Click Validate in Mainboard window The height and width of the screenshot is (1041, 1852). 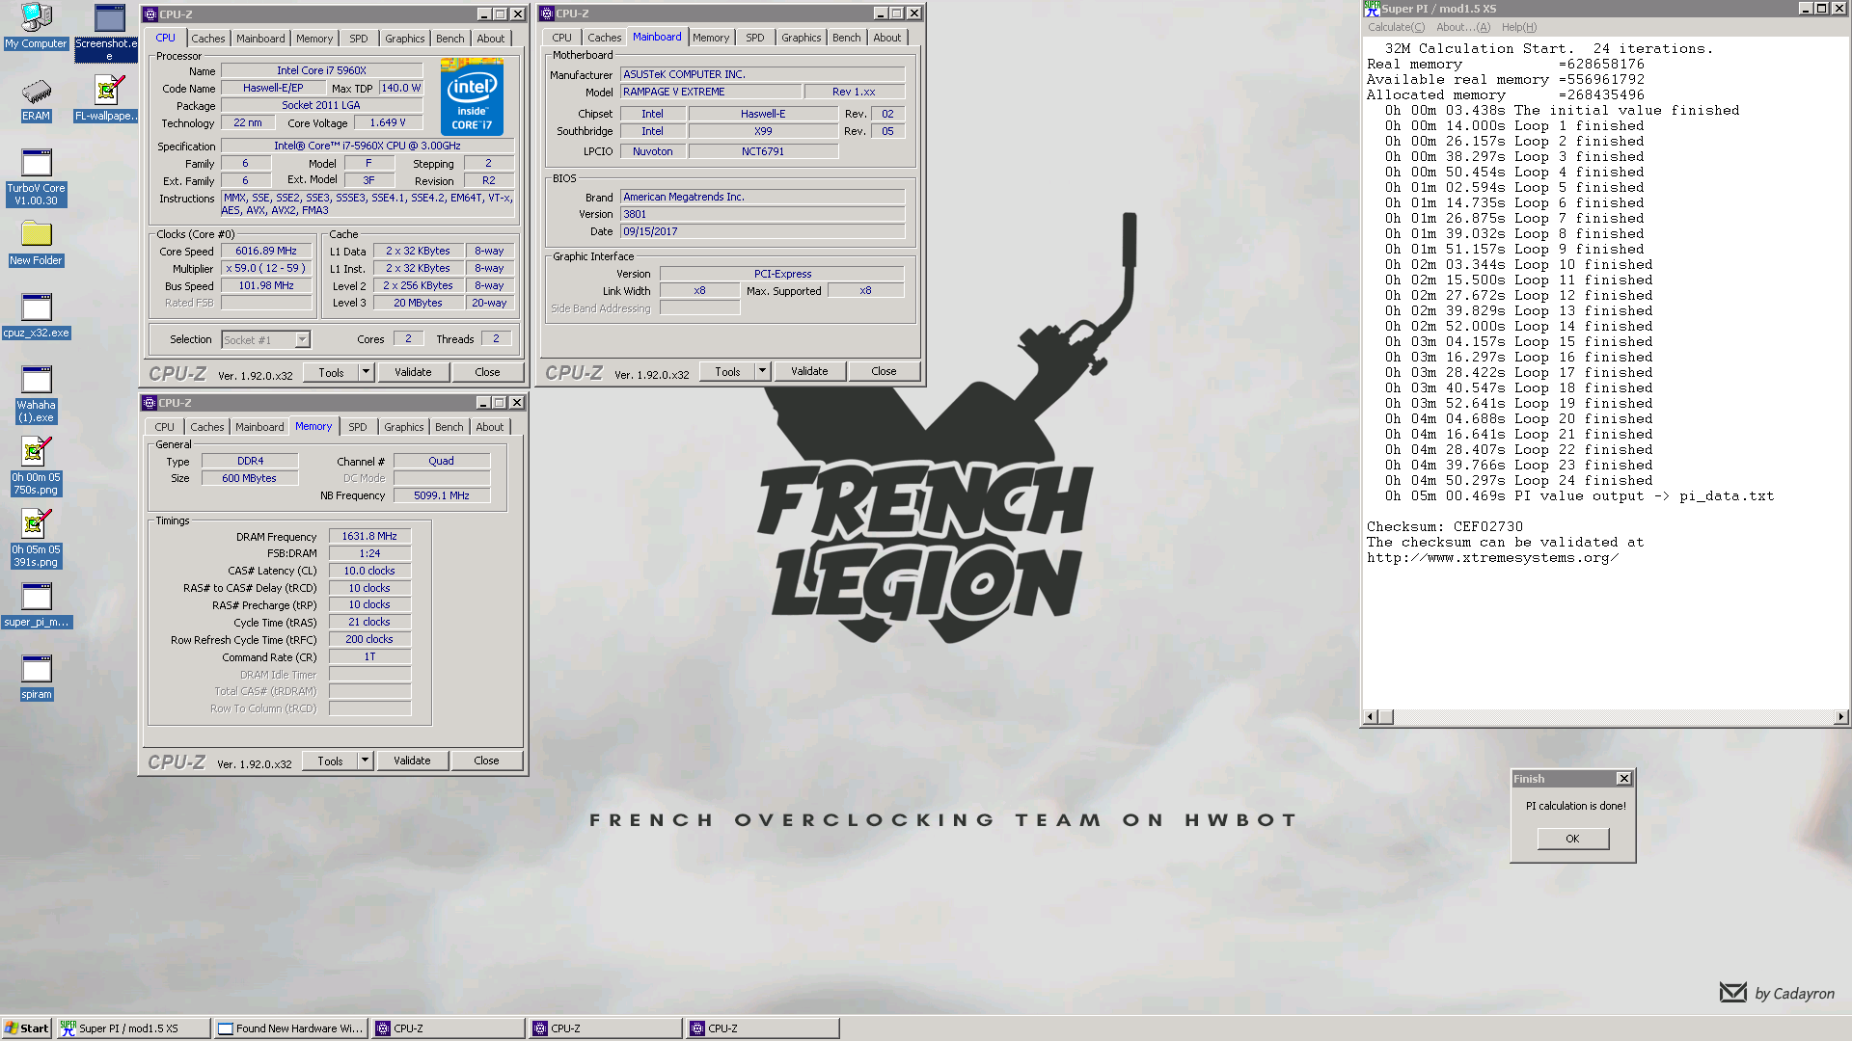809,371
